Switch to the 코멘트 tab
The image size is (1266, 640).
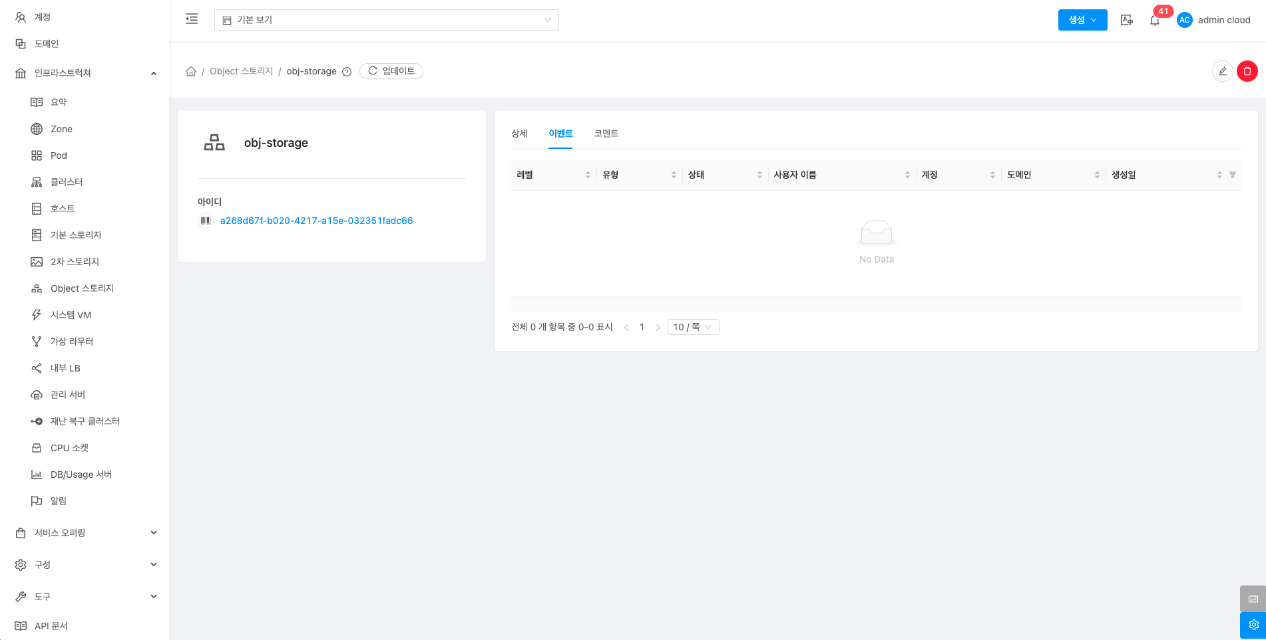coord(606,134)
